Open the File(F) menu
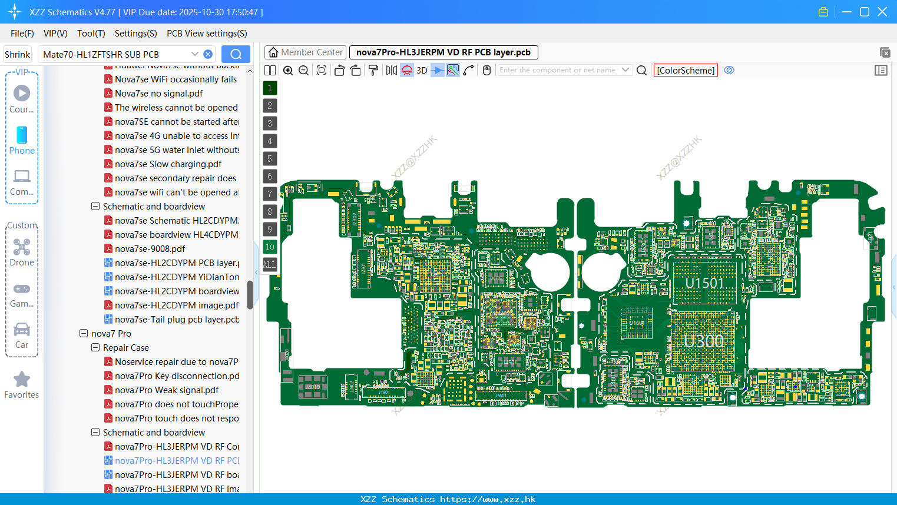The width and height of the screenshot is (897, 505). click(22, 34)
